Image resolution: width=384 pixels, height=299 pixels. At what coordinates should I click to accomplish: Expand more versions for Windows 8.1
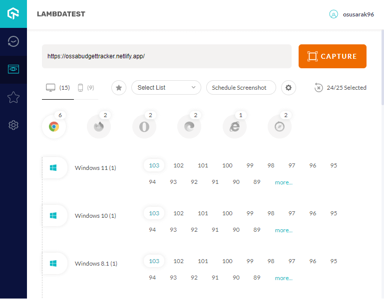pos(284,278)
